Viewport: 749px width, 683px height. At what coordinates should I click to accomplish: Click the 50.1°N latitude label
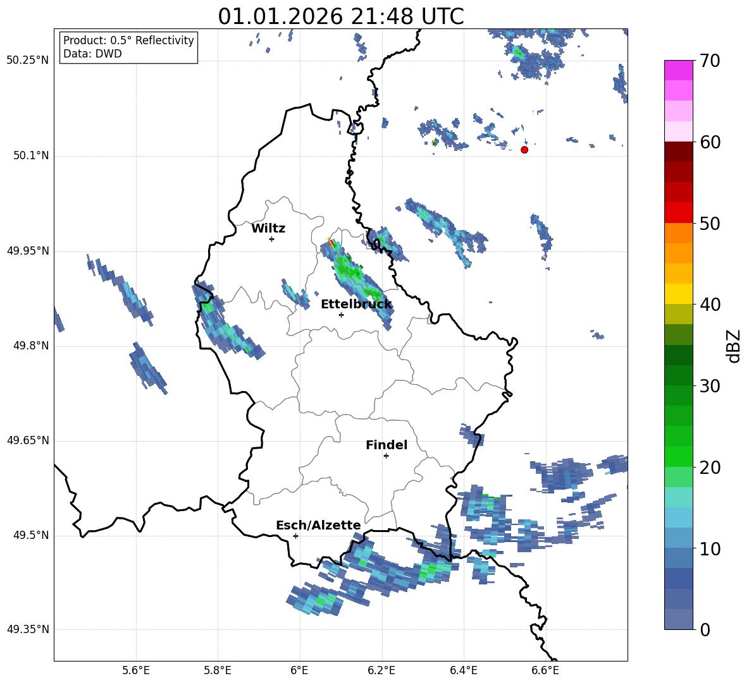(31, 155)
